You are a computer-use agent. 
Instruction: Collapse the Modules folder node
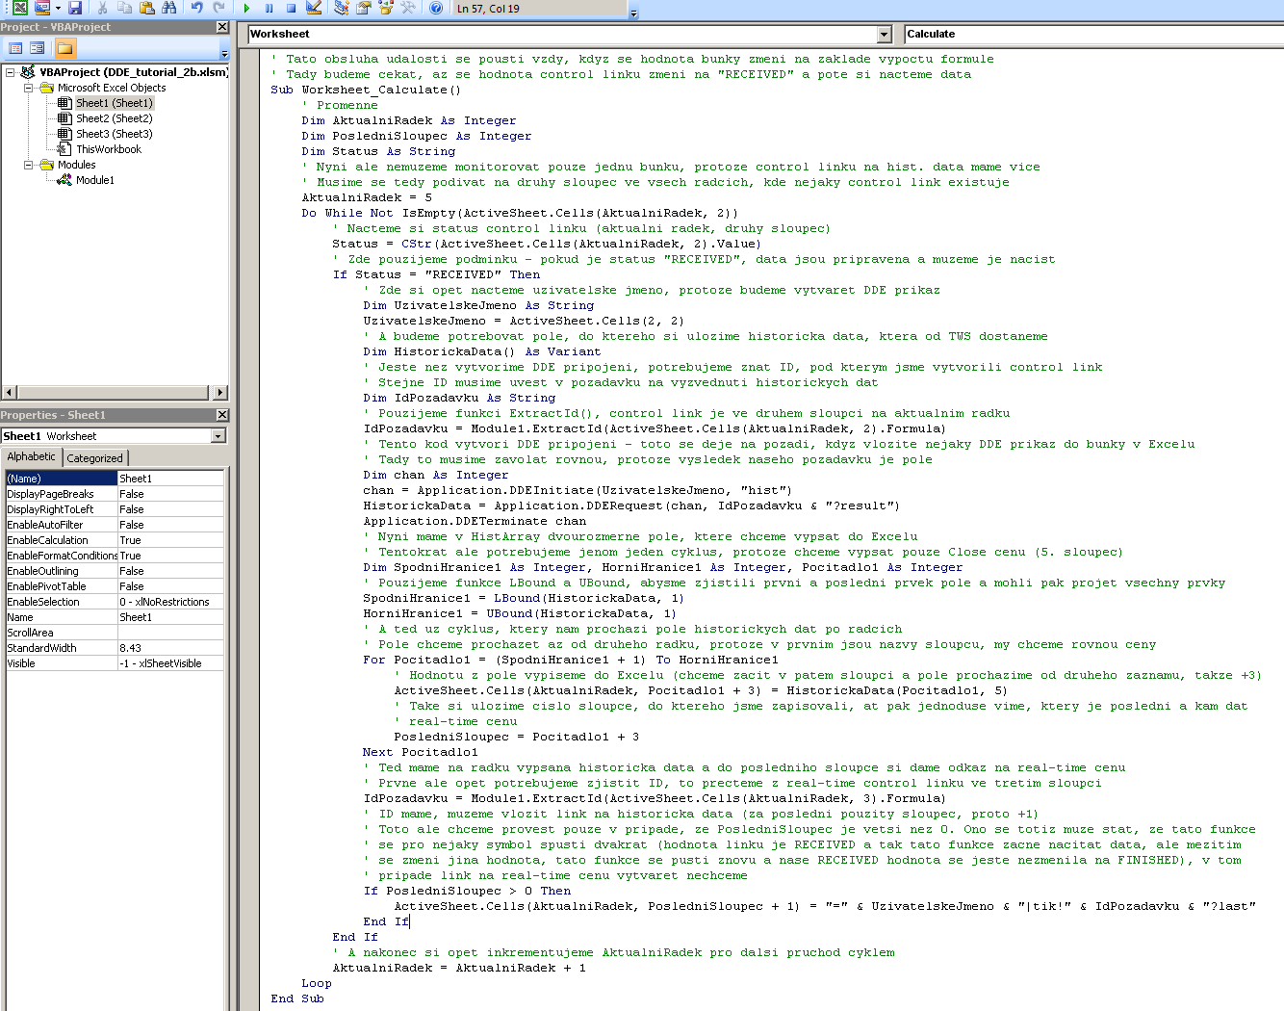point(29,165)
